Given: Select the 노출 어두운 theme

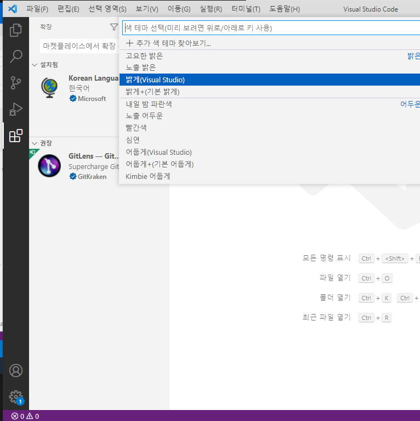Looking at the screenshot, I should [270, 116].
